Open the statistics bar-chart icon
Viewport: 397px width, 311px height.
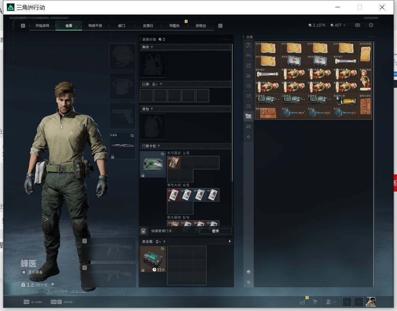pyautogui.click(x=302, y=301)
